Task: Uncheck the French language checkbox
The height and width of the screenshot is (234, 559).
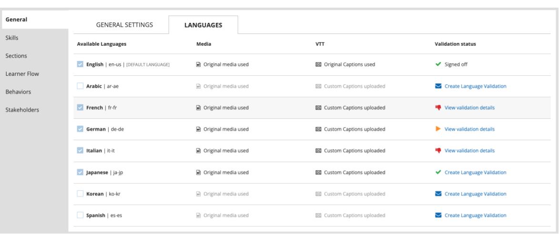Action: (x=80, y=108)
